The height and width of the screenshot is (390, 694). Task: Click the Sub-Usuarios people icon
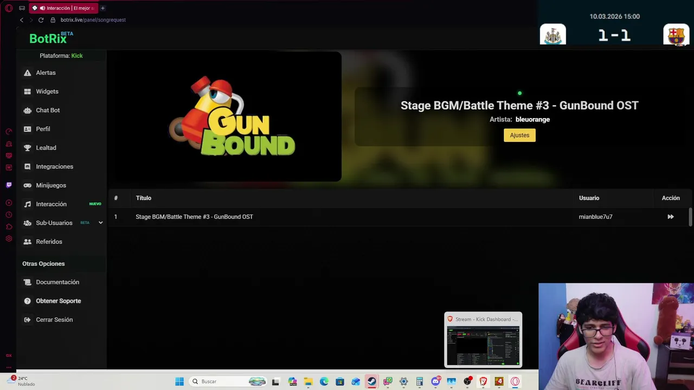pos(27,223)
